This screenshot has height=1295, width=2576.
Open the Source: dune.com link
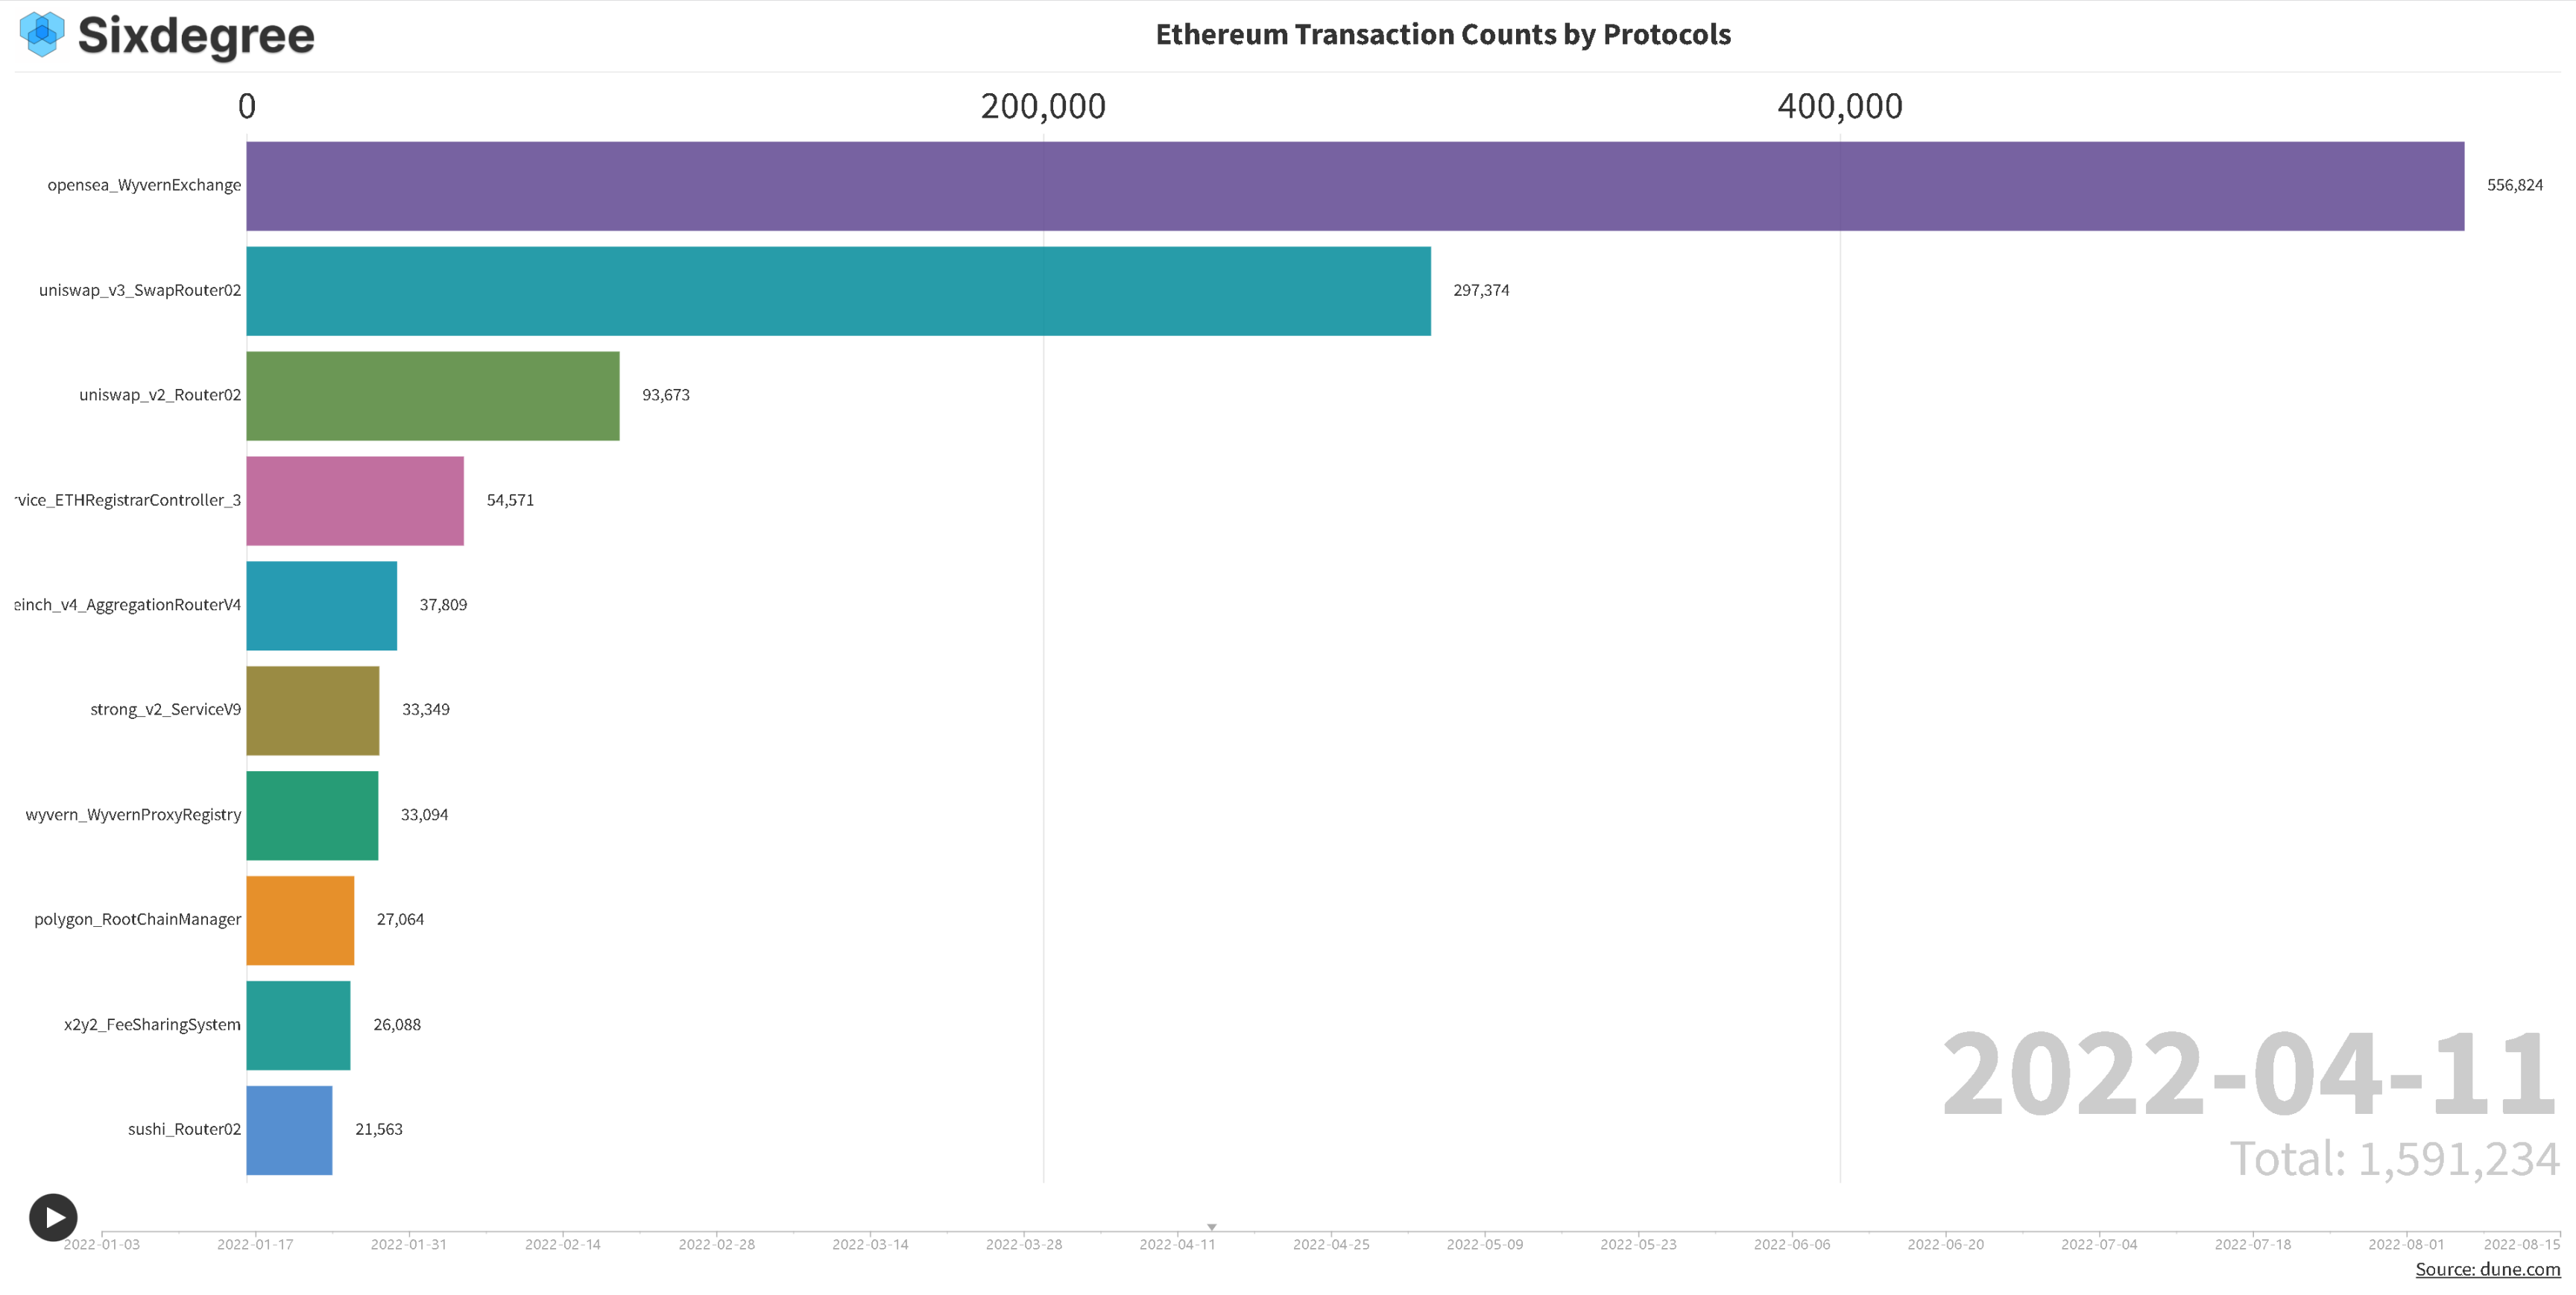point(2487,1269)
